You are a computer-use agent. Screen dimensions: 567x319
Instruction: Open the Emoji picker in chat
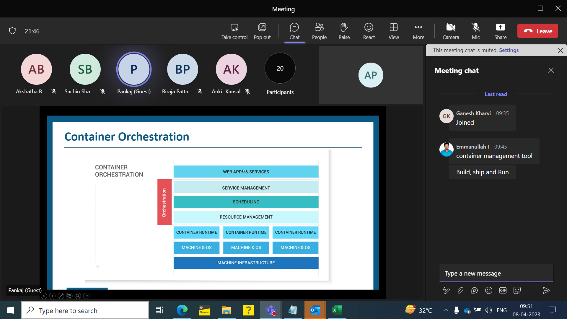(x=488, y=290)
